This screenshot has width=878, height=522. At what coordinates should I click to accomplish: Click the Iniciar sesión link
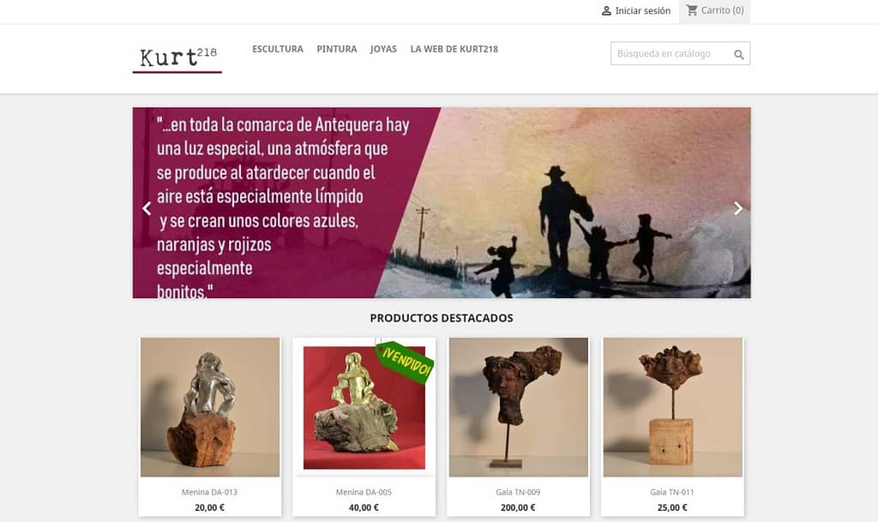642,10
